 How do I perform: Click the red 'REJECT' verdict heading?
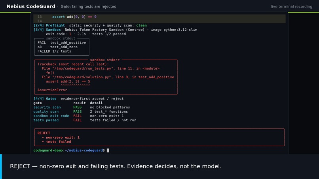[44, 133]
